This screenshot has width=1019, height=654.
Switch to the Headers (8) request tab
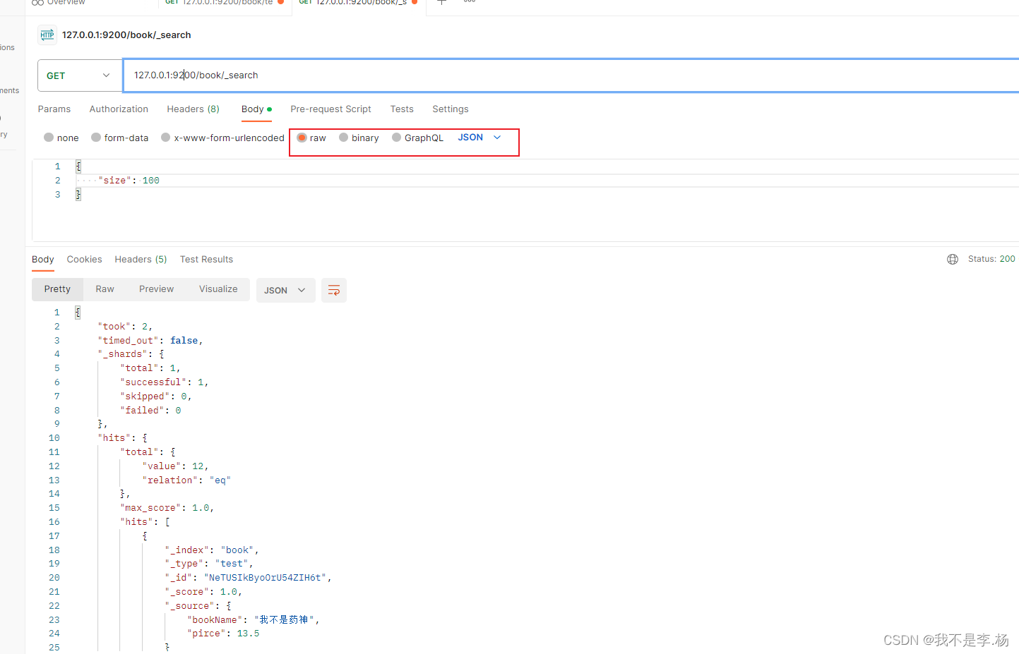pyautogui.click(x=193, y=109)
